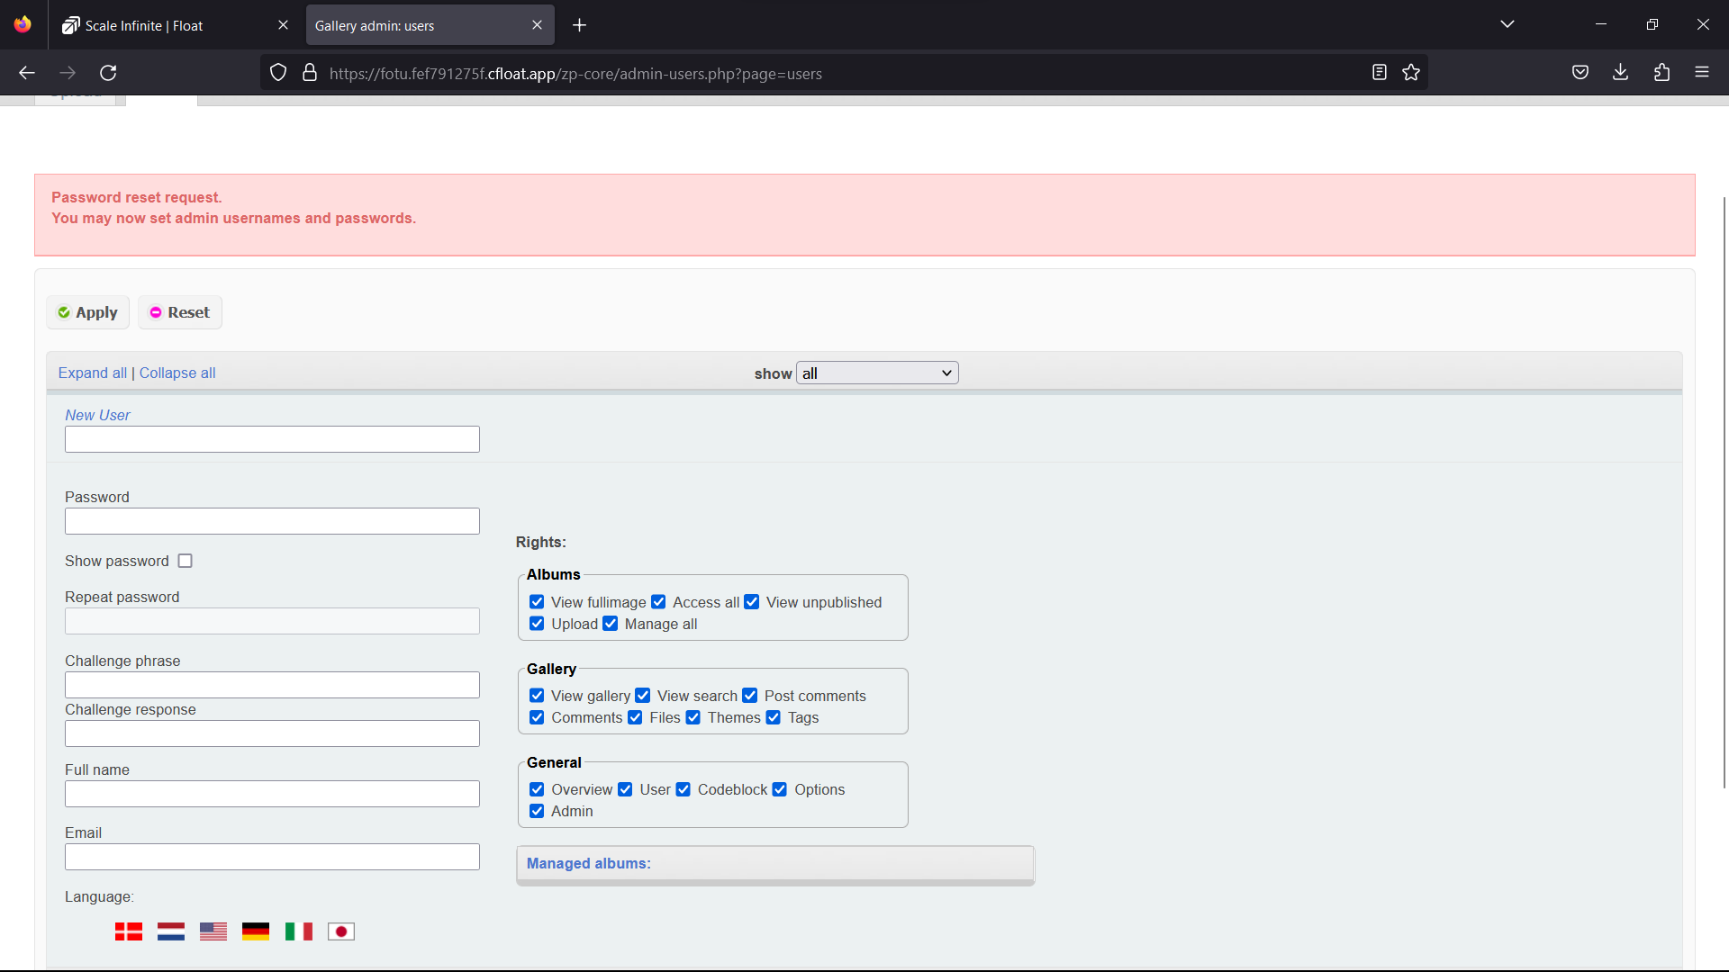Select the Danish flag language icon

(x=129, y=931)
